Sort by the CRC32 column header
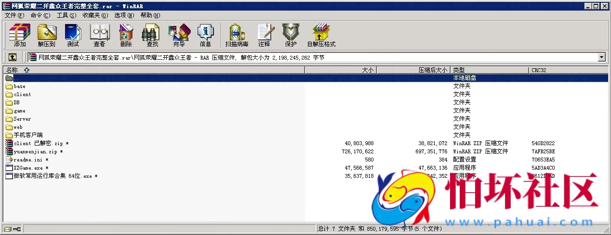Image resolution: width=611 pixels, height=235 pixels. [568, 70]
